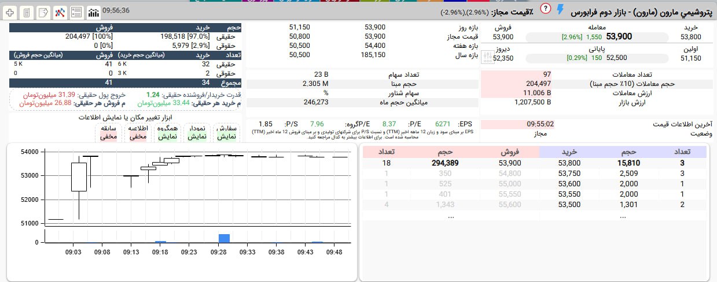717x282 pixels.
Task: Click the sliders settings icon beside ديروز
Action: [487, 58]
